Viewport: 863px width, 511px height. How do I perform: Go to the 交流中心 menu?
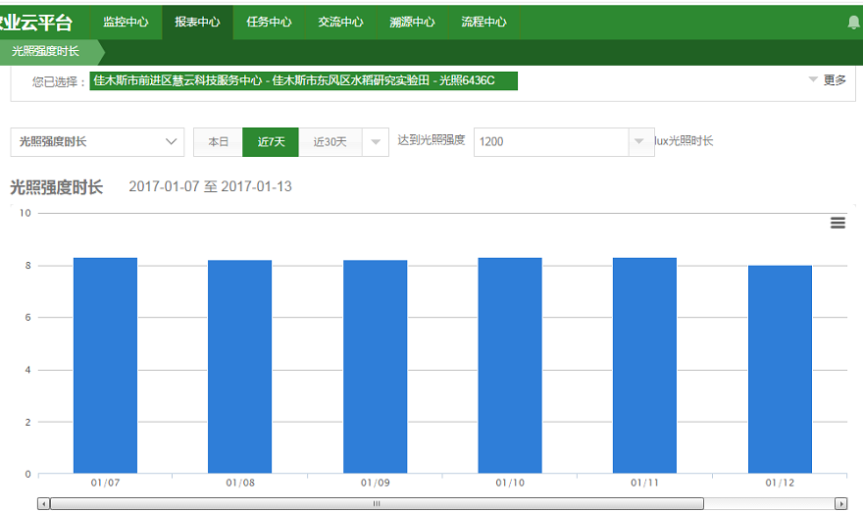pyautogui.click(x=340, y=22)
